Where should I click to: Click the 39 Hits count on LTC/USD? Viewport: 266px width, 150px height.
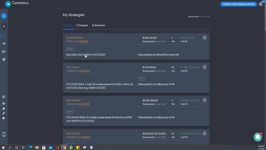click(173, 67)
